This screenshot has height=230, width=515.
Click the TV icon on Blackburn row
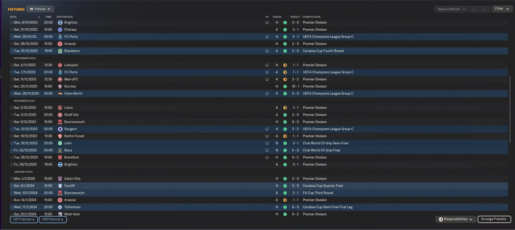267,51
